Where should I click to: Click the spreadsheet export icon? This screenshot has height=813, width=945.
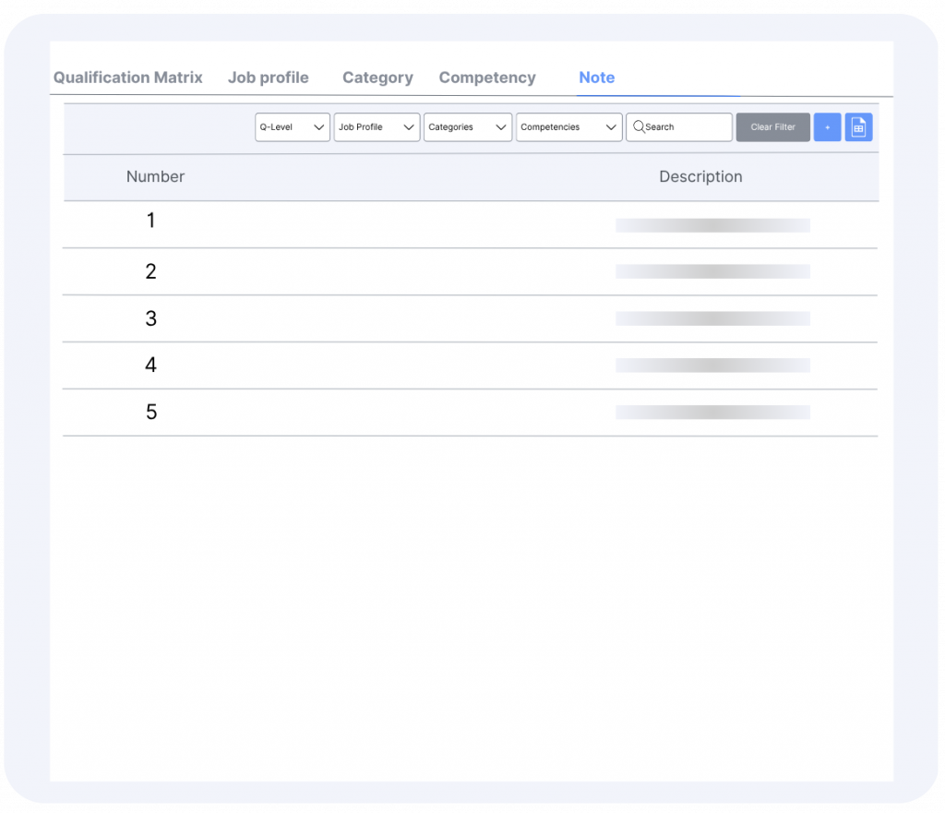pos(858,127)
